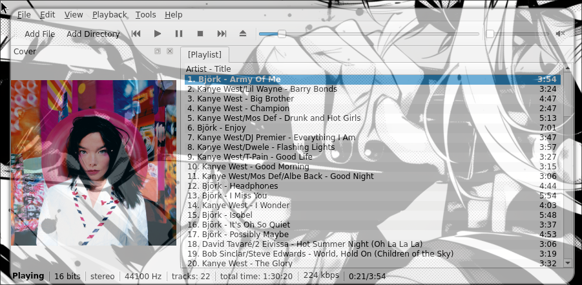Image resolution: width=582 pixels, height=285 pixels.
Task: Click the playlist scrollbar down arrow
Action: pos(566,263)
